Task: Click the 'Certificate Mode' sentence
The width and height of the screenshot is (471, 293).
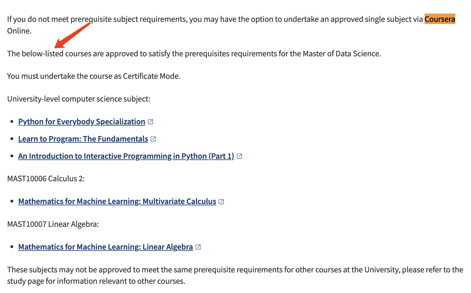Action: pos(94,76)
